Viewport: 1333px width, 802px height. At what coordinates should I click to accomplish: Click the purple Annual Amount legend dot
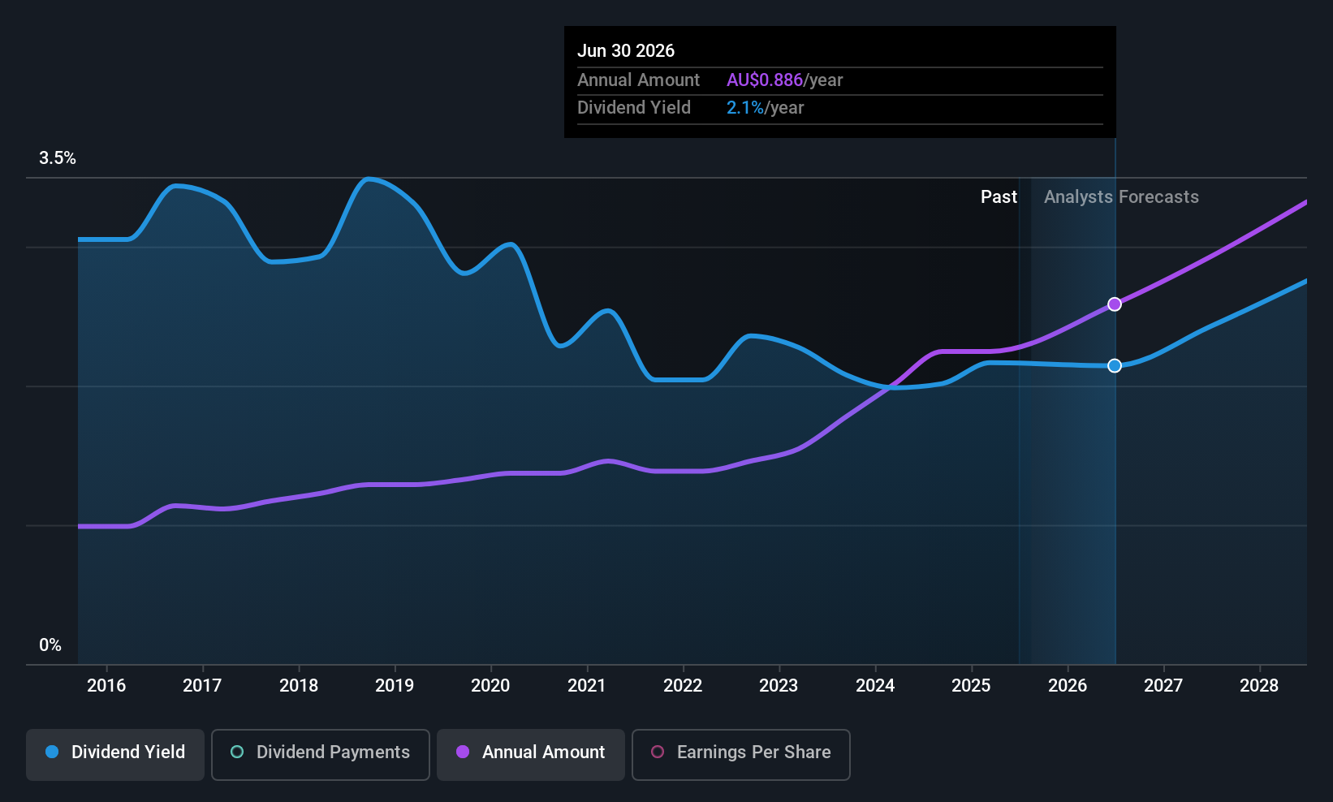[x=463, y=752]
